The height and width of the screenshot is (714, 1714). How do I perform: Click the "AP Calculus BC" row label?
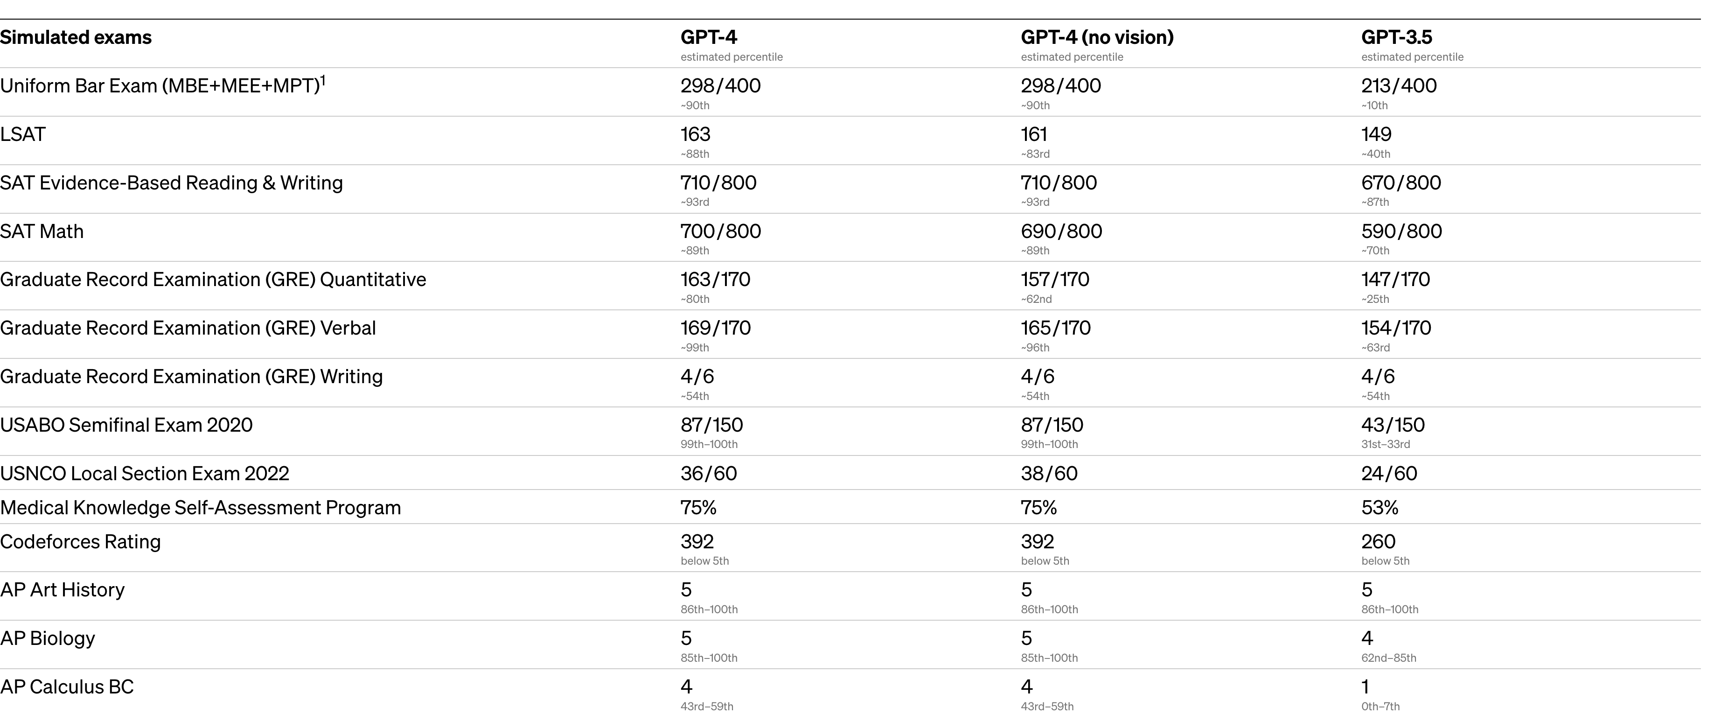coord(67,687)
